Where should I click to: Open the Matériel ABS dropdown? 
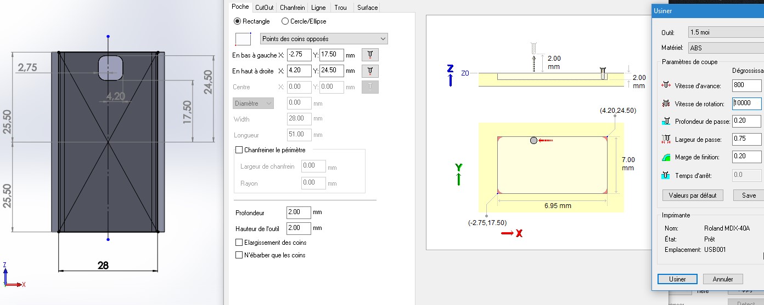724,48
